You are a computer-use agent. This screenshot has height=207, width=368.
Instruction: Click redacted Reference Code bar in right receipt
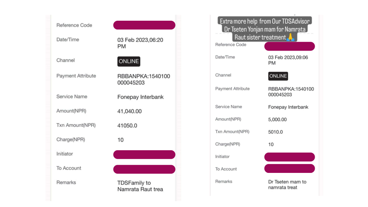point(289,46)
